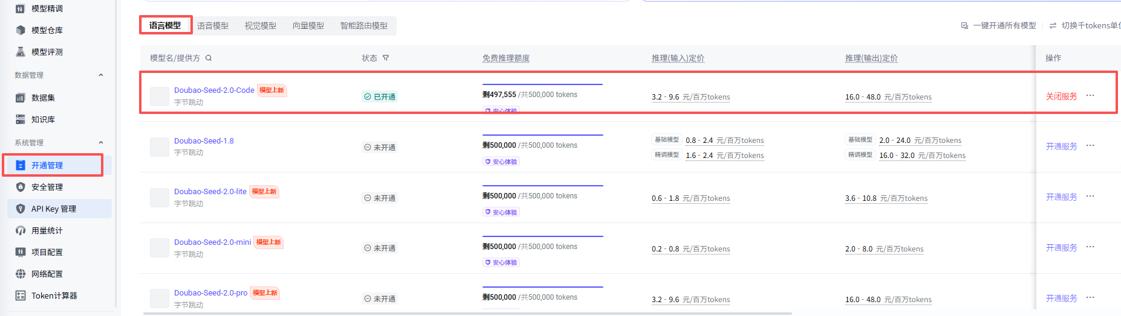
Task: Open 模型精调 in the sidebar
Action: (x=47, y=8)
